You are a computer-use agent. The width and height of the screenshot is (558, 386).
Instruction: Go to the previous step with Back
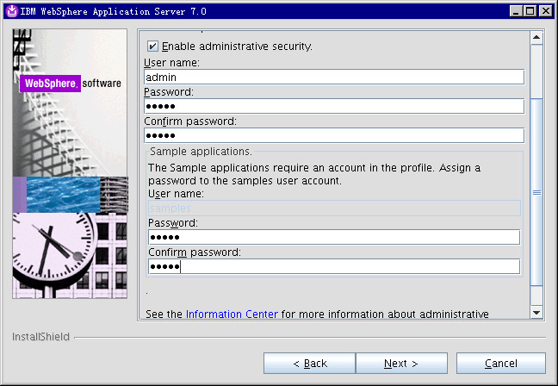coord(311,363)
